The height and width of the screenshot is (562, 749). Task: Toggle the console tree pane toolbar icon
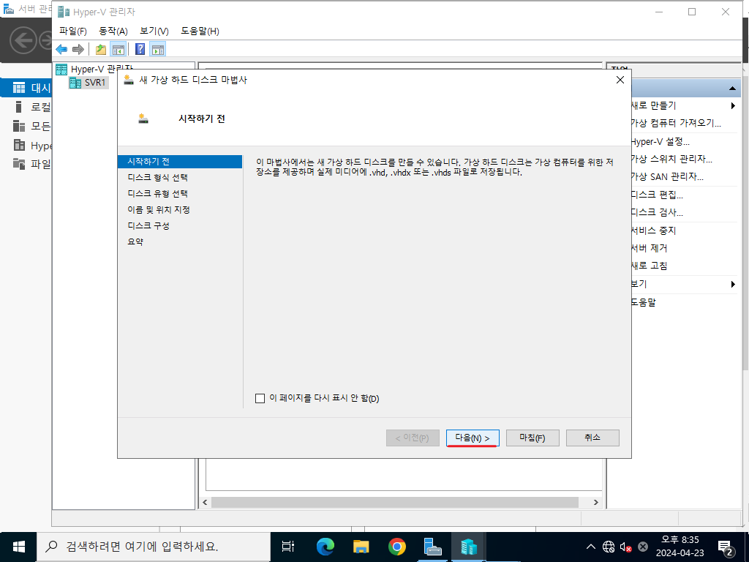pyautogui.click(x=118, y=49)
